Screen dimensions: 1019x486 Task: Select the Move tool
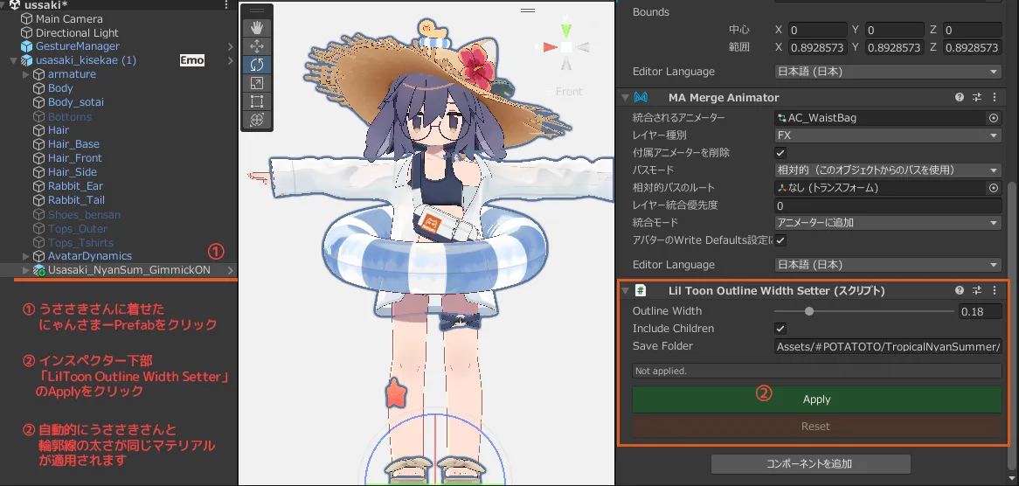click(257, 45)
